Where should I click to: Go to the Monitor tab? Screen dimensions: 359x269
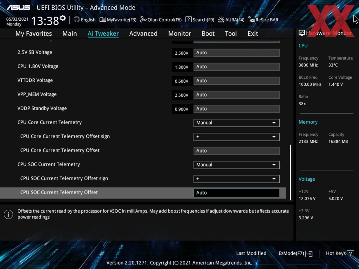(x=180, y=33)
